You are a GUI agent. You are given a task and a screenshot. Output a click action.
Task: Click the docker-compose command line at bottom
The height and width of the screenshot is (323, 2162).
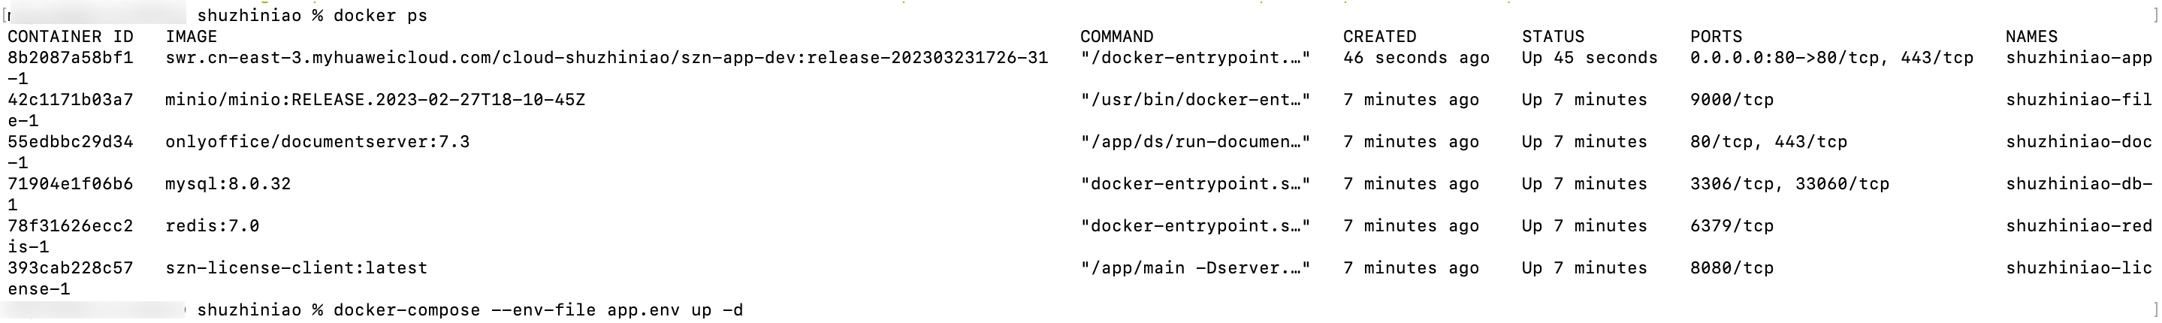pos(537,310)
